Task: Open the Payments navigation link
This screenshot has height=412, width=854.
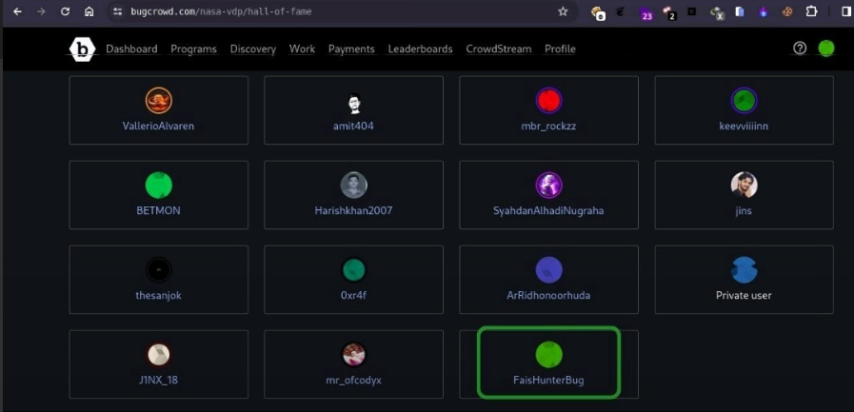Action: pyautogui.click(x=351, y=49)
